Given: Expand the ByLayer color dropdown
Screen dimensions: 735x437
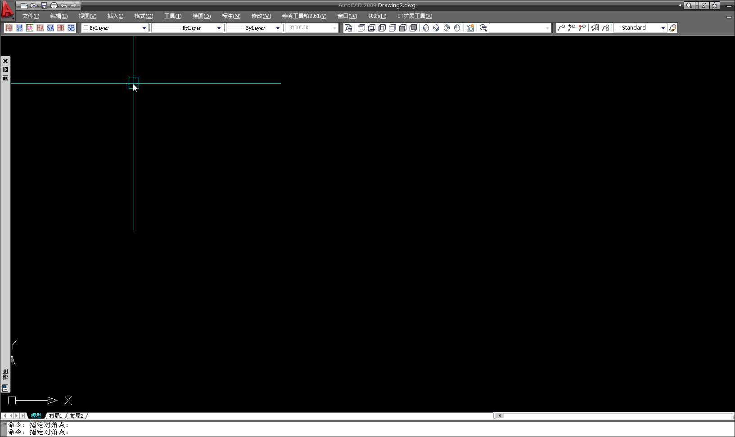Looking at the screenshot, I should point(144,28).
